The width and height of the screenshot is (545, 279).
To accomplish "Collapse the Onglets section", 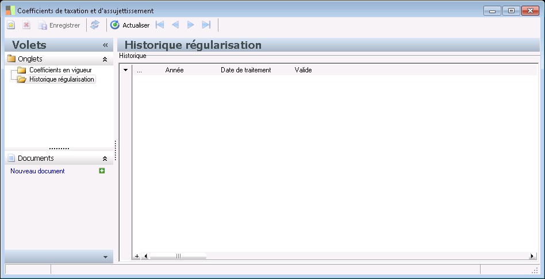I will (x=105, y=59).
